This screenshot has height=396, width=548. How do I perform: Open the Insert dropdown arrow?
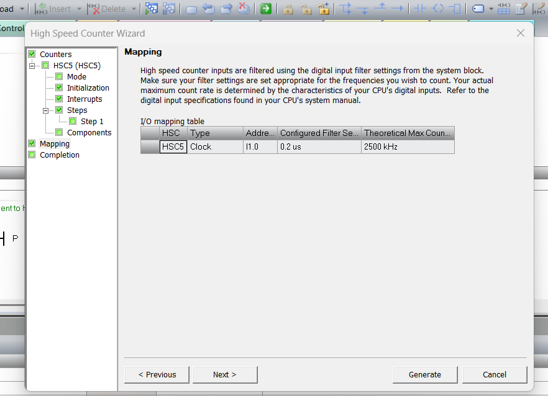tap(79, 9)
